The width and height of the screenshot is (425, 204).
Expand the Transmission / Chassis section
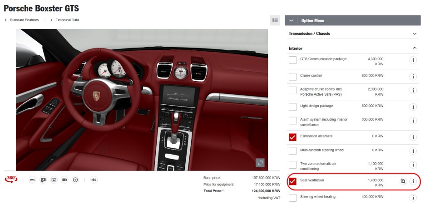coord(415,34)
